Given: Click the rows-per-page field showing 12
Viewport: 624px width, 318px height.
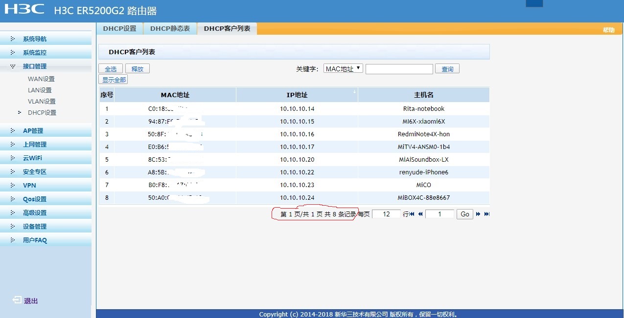Looking at the screenshot, I should click(387, 214).
